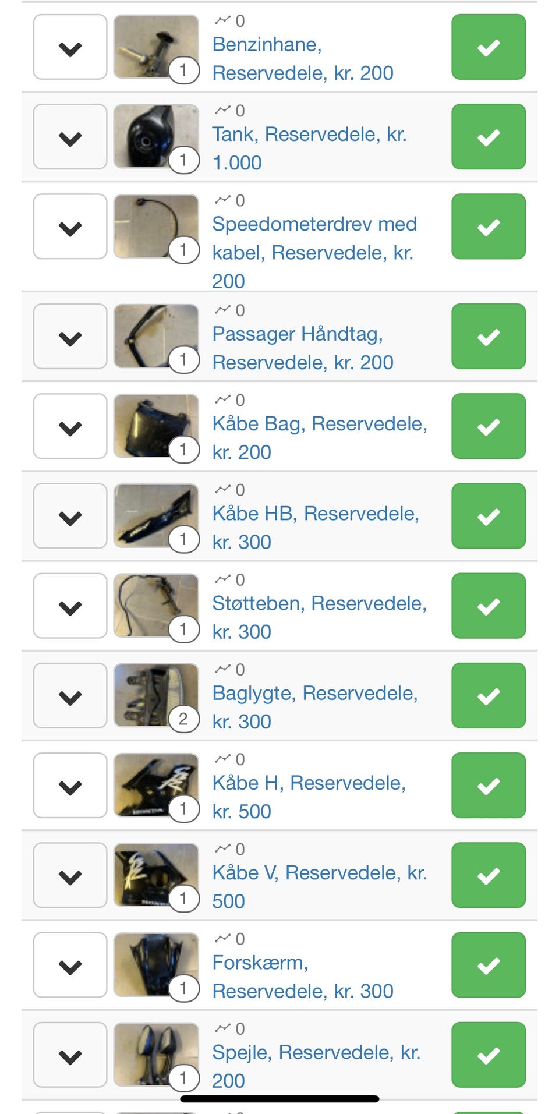Click green checkmark beside Tank listing

[x=488, y=136]
